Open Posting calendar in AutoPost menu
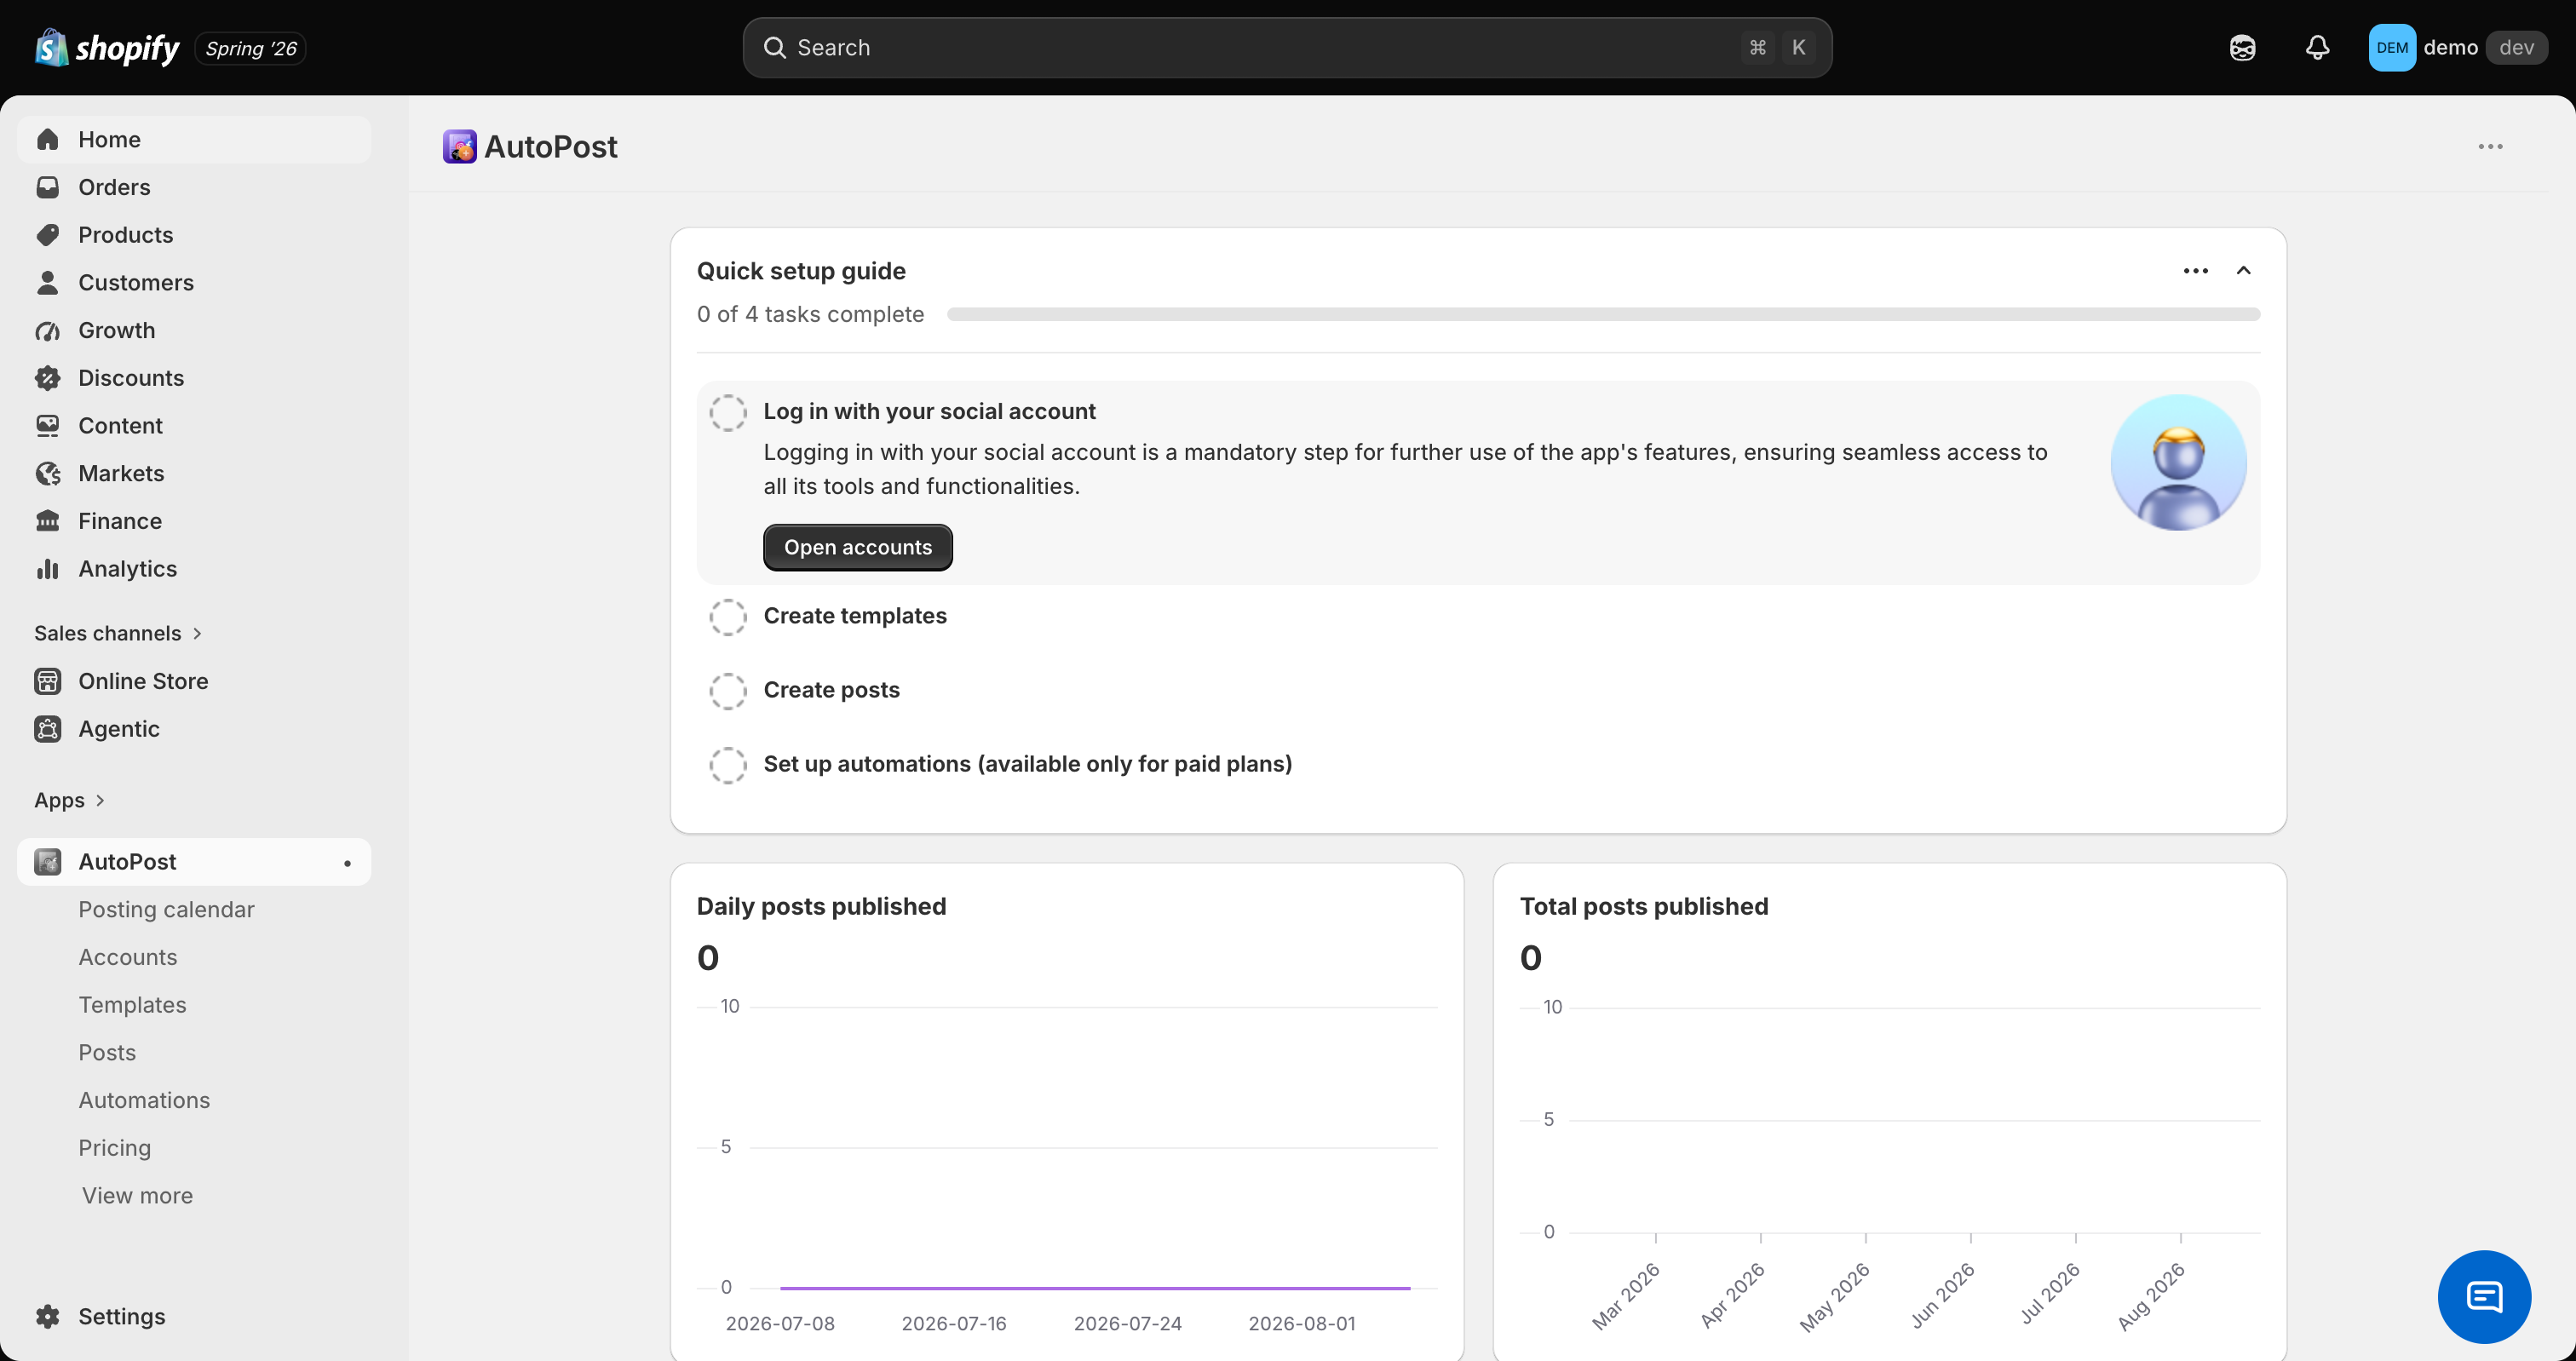Screen dimensions: 2576x1361 pos(166,909)
